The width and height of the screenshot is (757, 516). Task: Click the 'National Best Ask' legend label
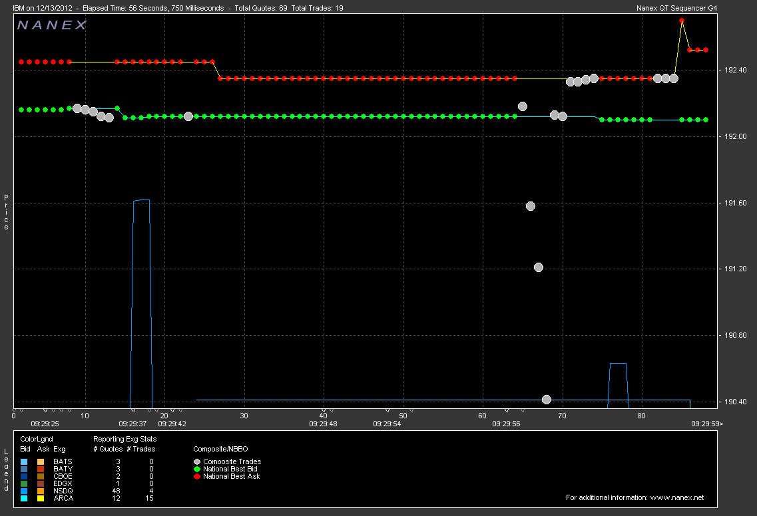tap(232, 477)
